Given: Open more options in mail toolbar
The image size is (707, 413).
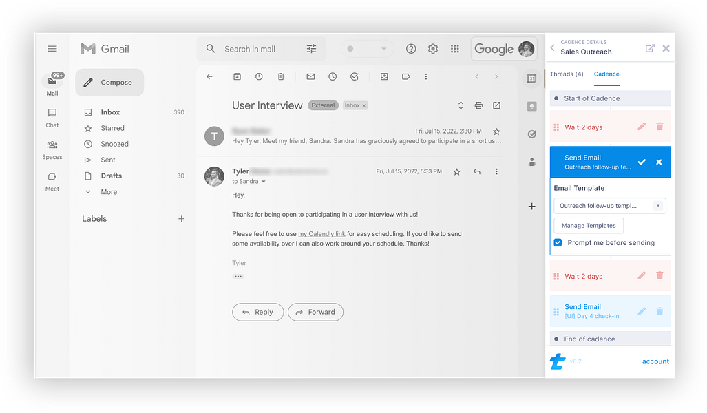Looking at the screenshot, I should pos(425,76).
